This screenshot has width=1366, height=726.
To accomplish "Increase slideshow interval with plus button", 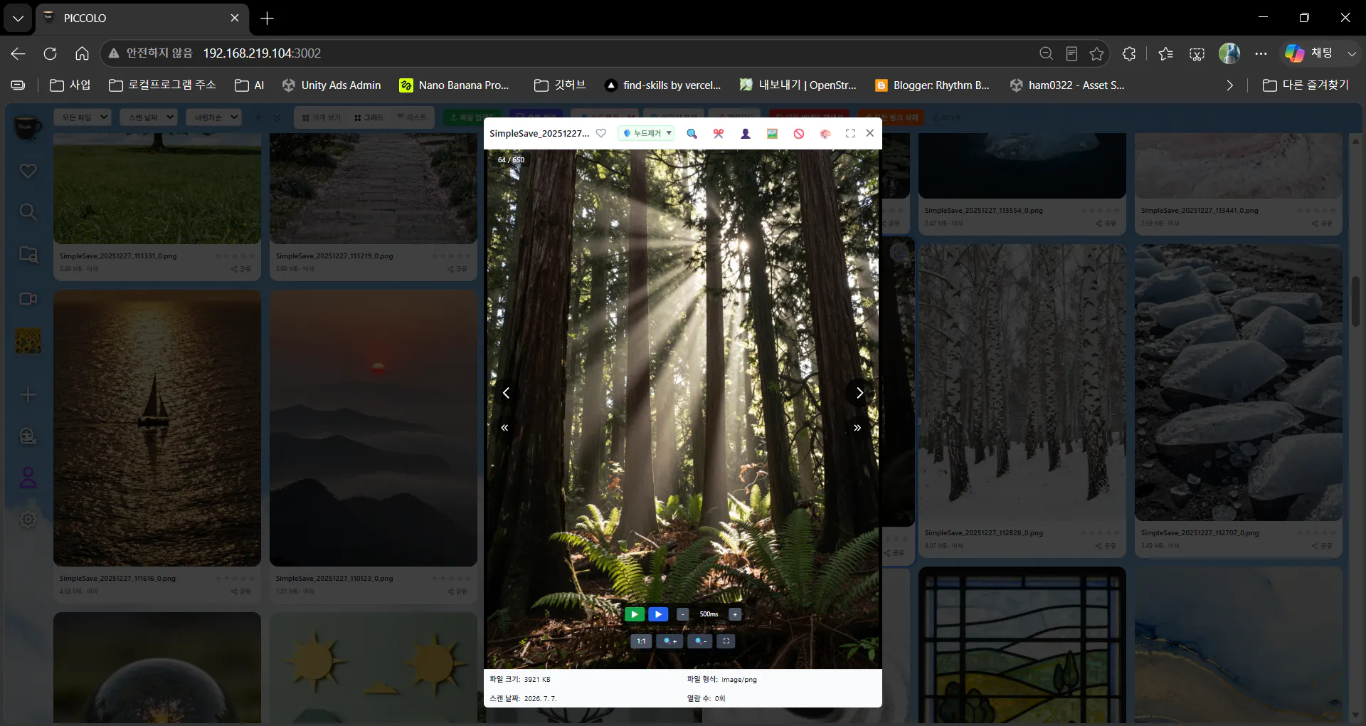I will click(x=735, y=614).
